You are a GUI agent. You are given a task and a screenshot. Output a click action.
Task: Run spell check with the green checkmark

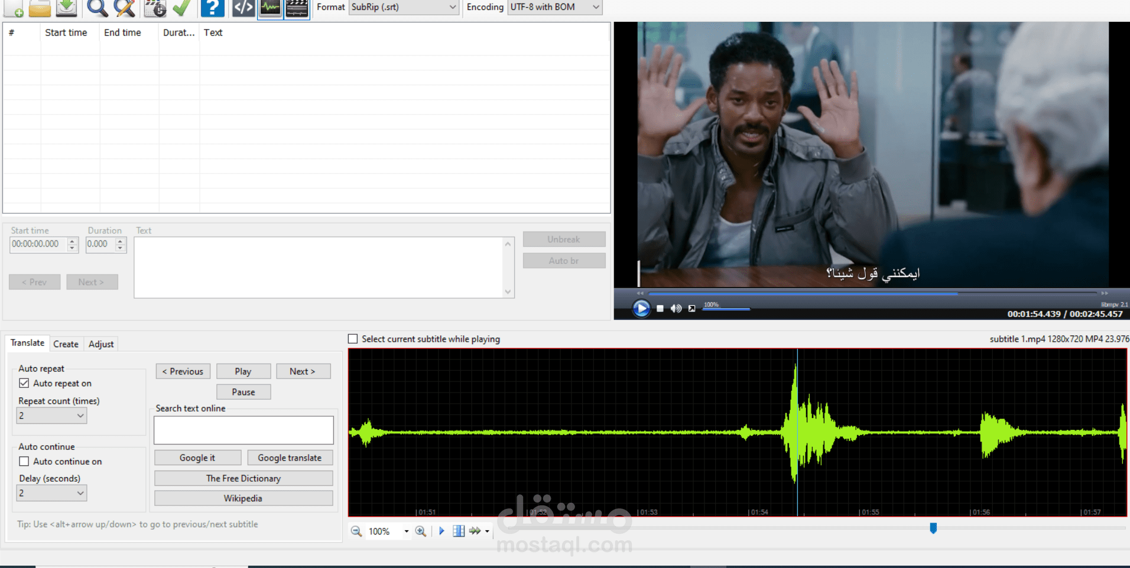click(x=181, y=8)
